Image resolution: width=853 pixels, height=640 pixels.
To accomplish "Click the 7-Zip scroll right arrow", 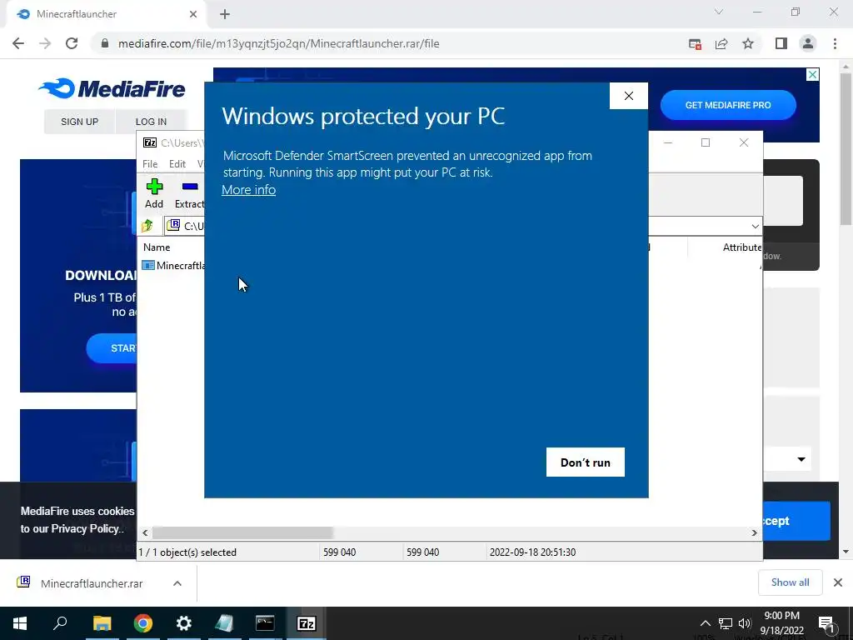I will coord(754,532).
